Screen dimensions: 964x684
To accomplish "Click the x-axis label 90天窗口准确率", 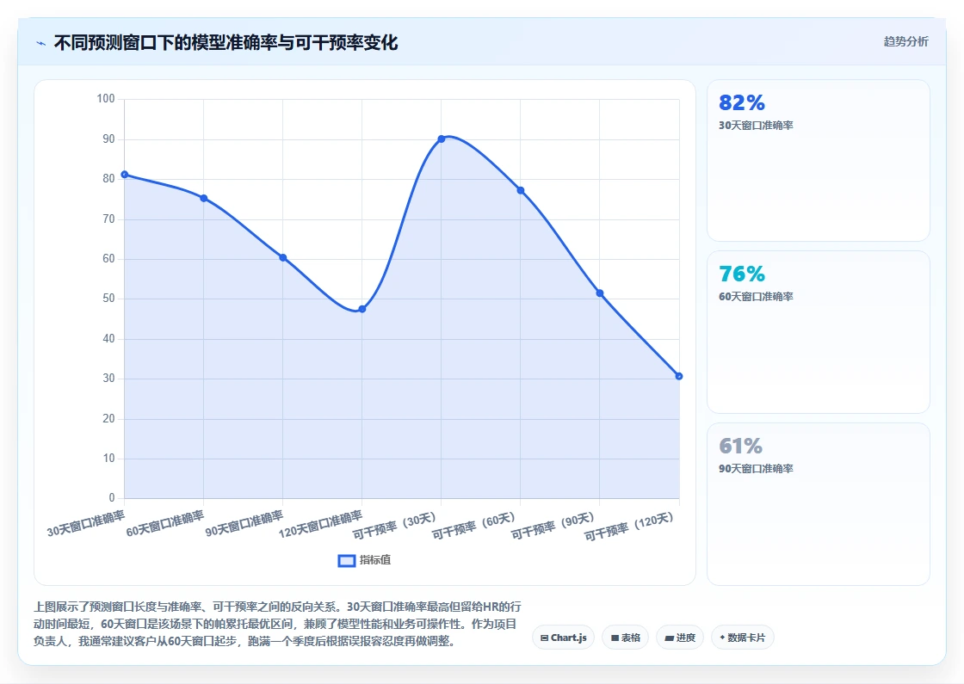I will [x=244, y=524].
